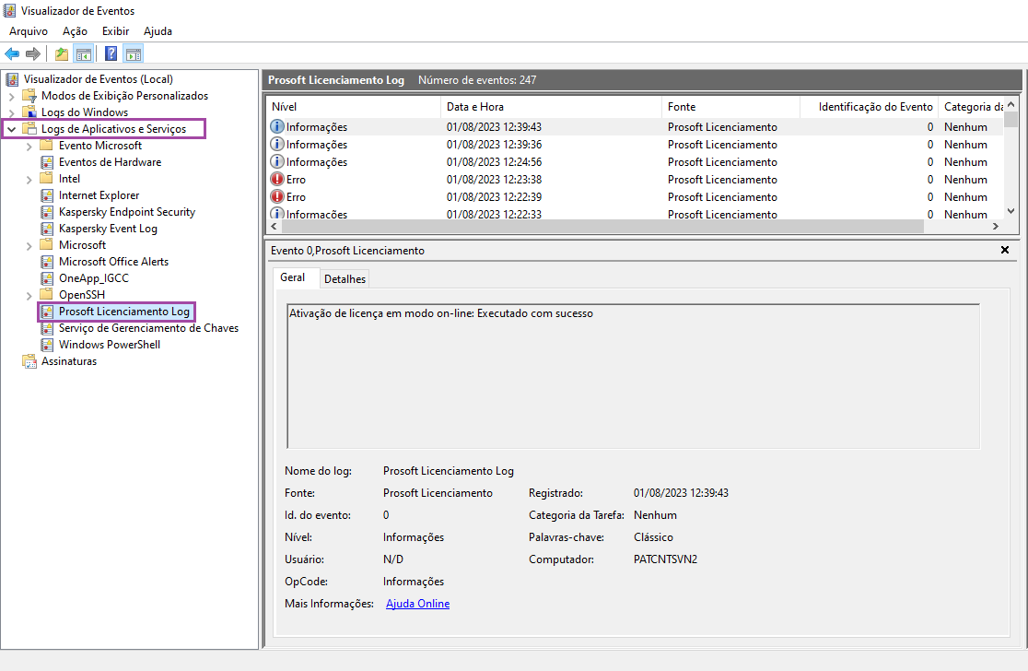The image size is (1028, 671).
Task: Expand the OpenSSH folder
Action: pyautogui.click(x=29, y=296)
